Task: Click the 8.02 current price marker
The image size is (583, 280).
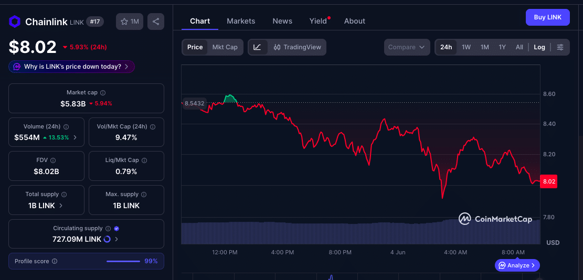Action: click(549, 181)
